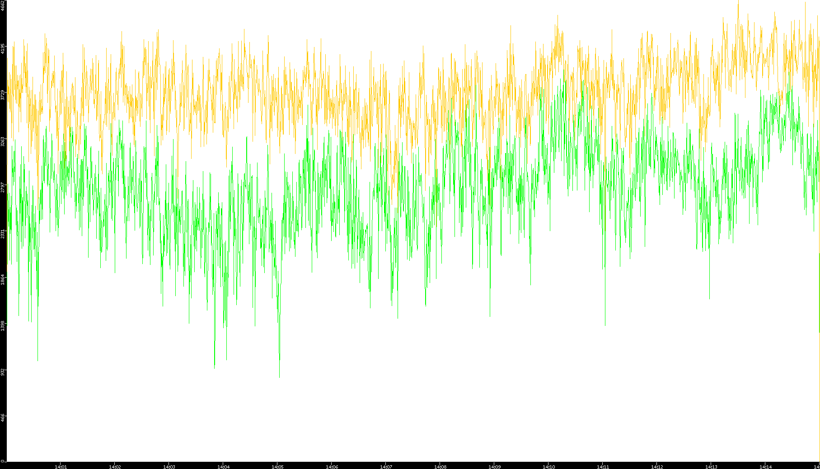820x469 pixels.
Task: Select the 466 value axis label
Action: pos(3,418)
